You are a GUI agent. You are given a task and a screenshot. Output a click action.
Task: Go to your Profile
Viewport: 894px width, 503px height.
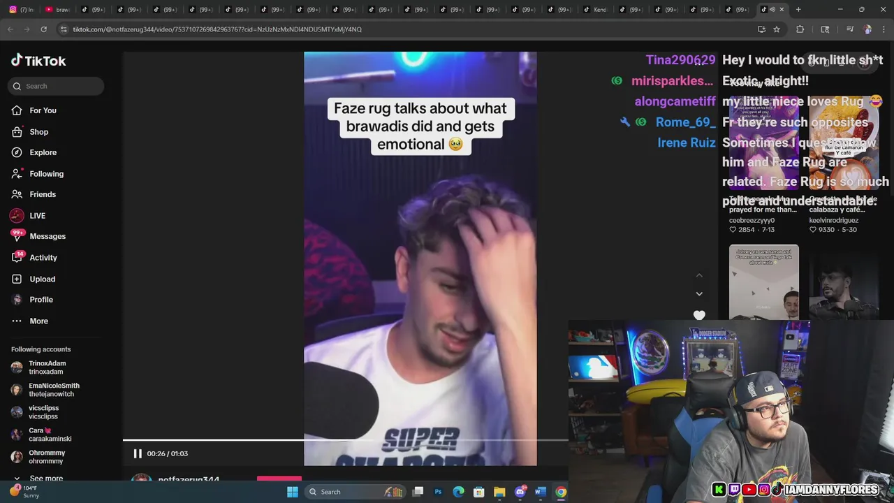click(41, 300)
